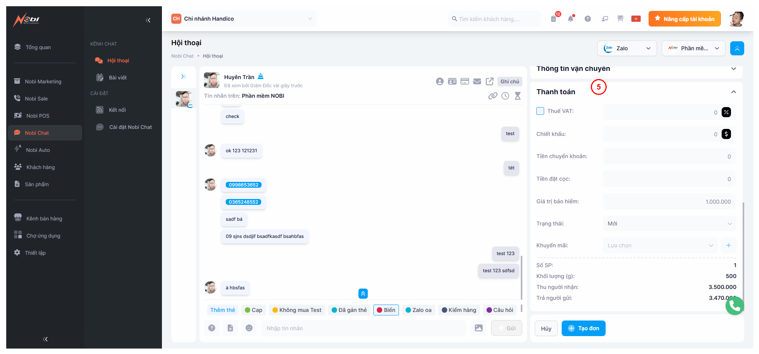Toggle VAT percent unit button
Screen dimensions: 759x354
click(x=726, y=112)
